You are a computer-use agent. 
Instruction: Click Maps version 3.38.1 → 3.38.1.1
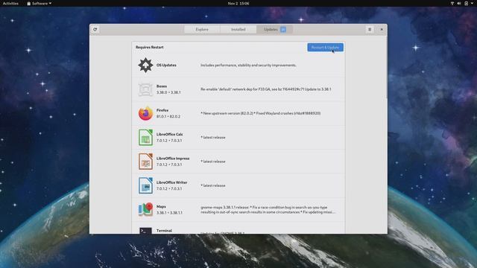point(169,213)
